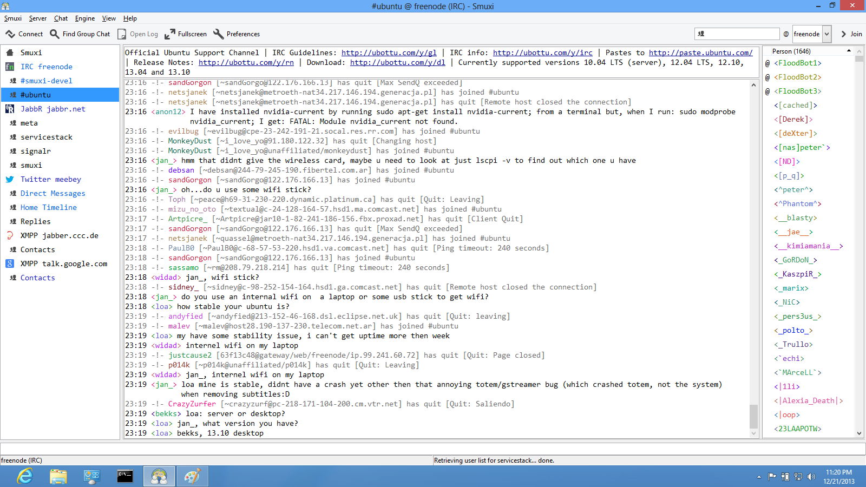866x487 pixels.
Task: Select user <FloodBot3> in the person list
Action: click(798, 91)
